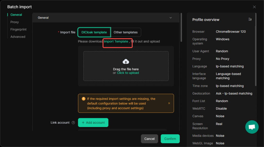Confirm the batch import
The height and width of the screenshot is (147, 264).
(170, 139)
